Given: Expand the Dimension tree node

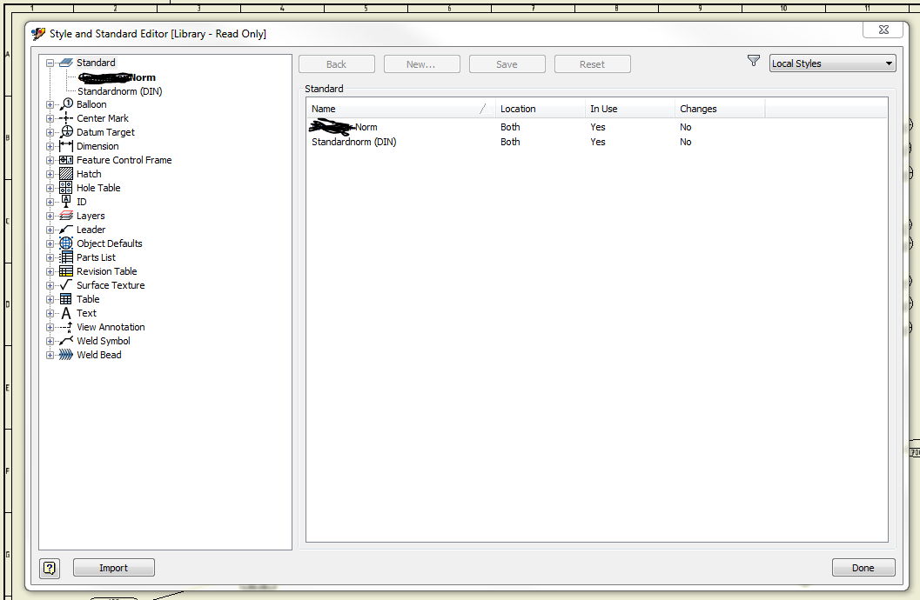Looking at the screenshot, I should point(50,146).
